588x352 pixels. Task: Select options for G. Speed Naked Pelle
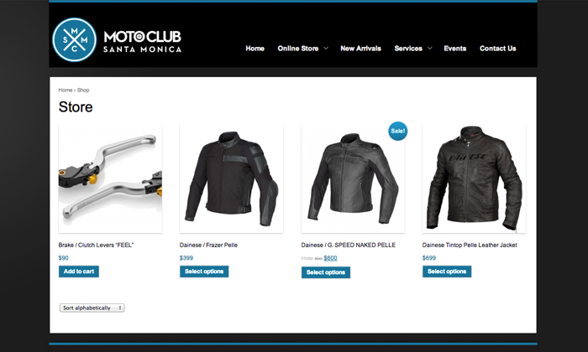[x=326, y=272]
